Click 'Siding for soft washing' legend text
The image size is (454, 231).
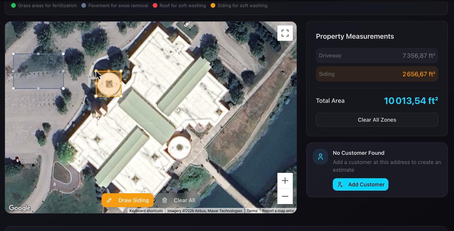(242, 5)
